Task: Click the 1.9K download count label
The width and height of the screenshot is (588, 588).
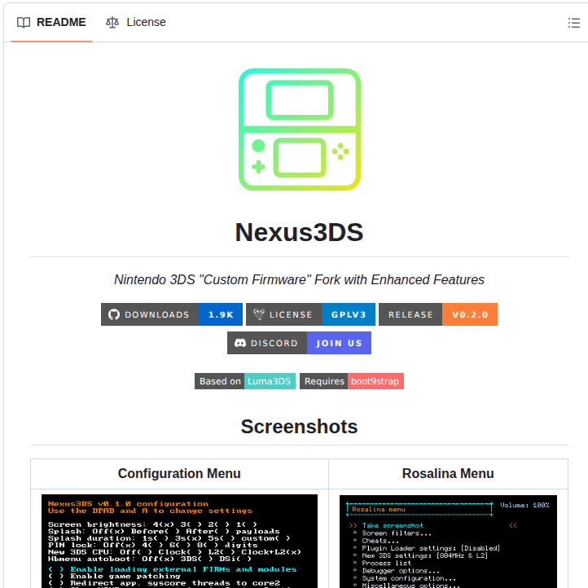Action: (x=220, y=314)
